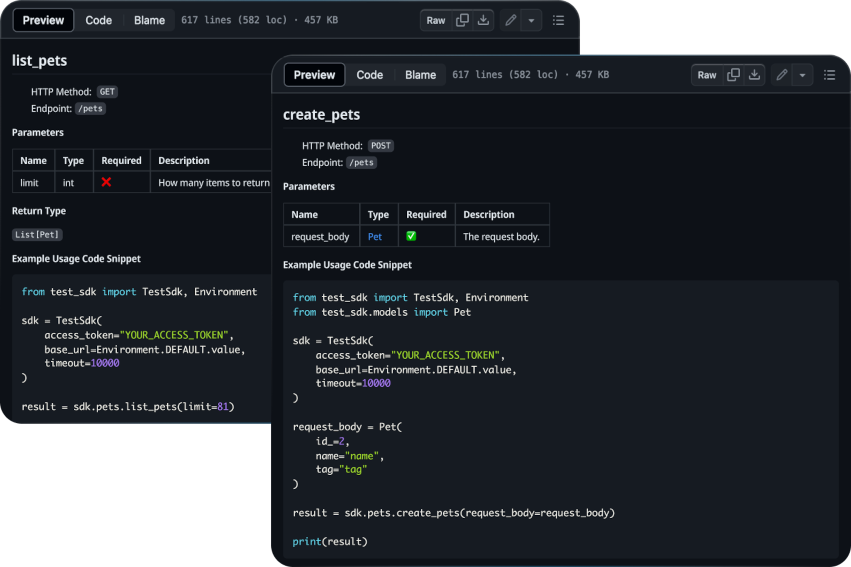
Task: Click the List[Pet] return type badge
Action: coord(35,233)
